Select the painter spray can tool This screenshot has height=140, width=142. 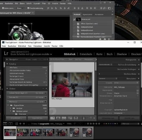[x=84, y=118]
